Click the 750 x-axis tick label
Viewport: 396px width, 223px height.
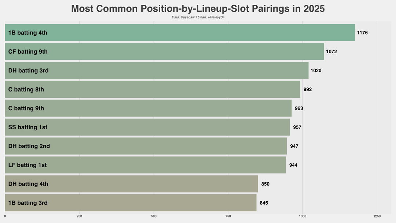(228, 216)
